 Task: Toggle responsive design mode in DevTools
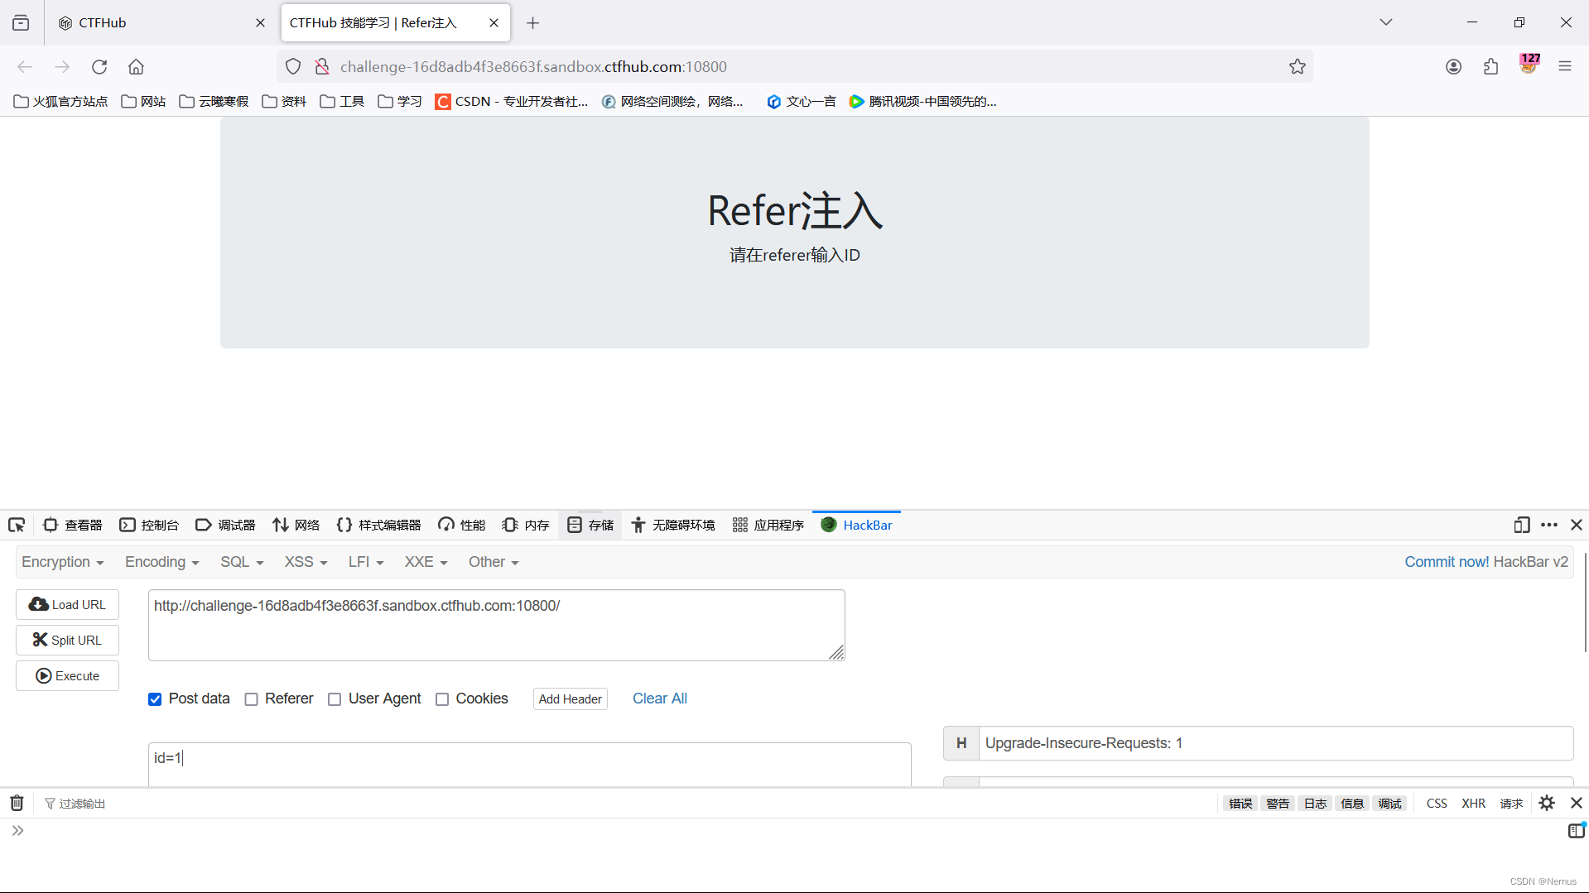click(1521, 525)
